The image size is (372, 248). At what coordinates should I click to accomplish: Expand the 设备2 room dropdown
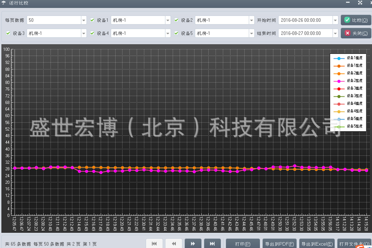(x=252, y=20)
